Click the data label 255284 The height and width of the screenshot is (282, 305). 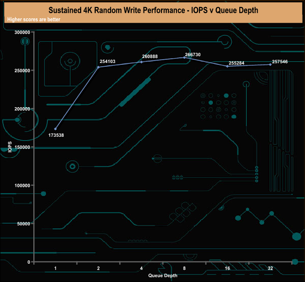tap(236, 63)
